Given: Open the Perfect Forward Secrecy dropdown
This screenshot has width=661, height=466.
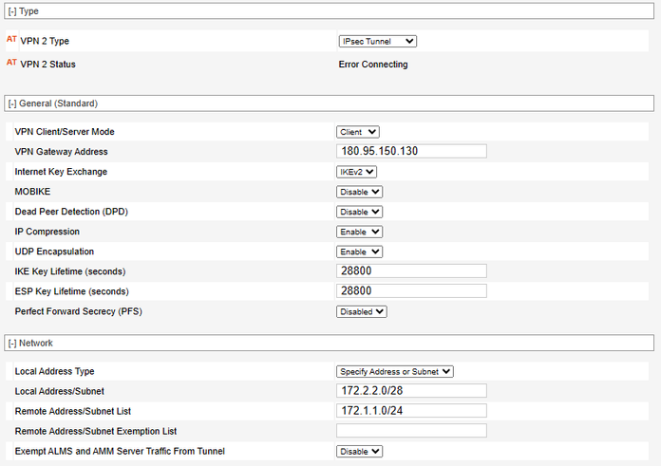Looking at the screenshot, I should pyautogui.click(x=362, y=311).
